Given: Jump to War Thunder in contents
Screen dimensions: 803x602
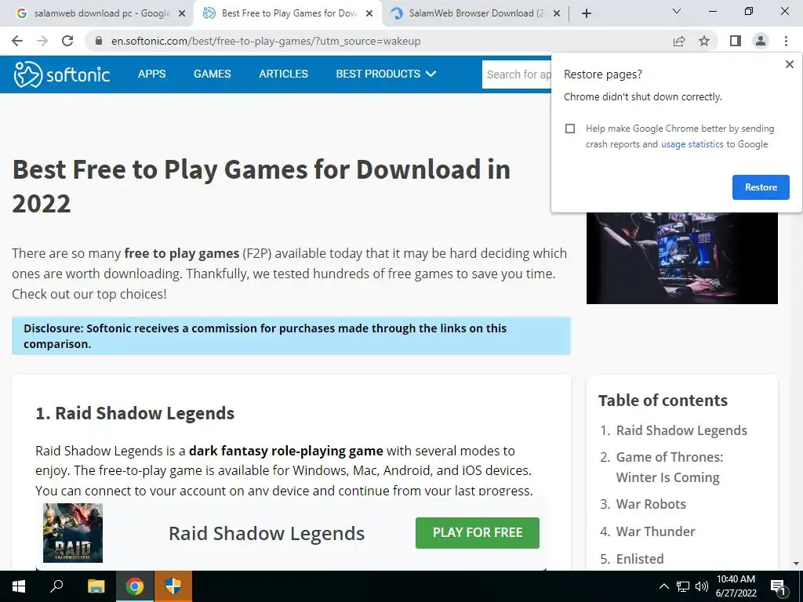Looking at the screenshot, I should [x=656, y=531].
